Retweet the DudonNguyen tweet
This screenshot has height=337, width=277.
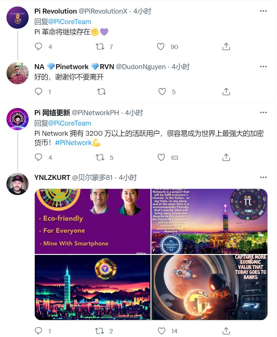tap(101, 92)
